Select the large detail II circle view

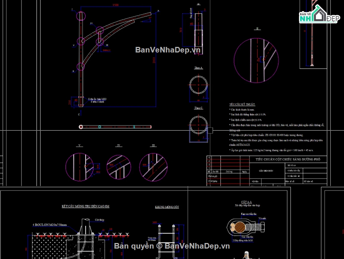pyautogui.click(x=256, y=60)
